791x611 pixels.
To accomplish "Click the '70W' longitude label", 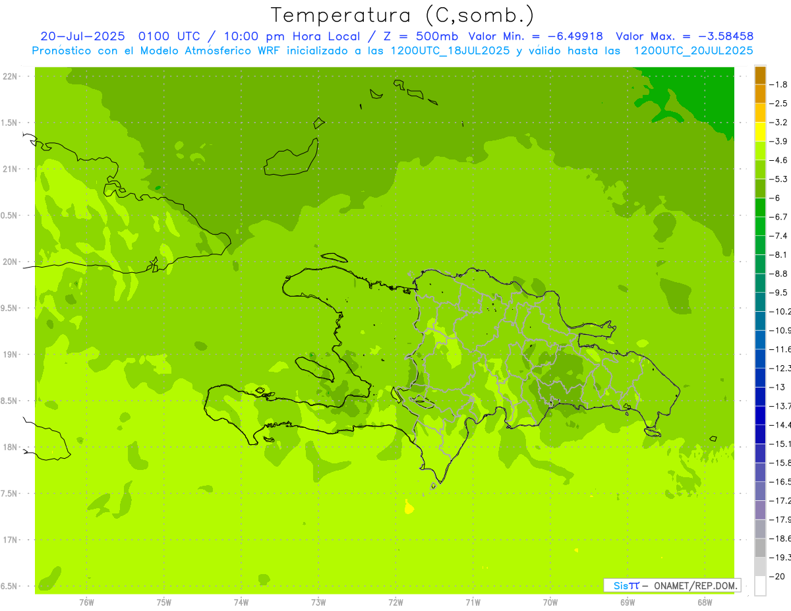I will click(550, 602).
